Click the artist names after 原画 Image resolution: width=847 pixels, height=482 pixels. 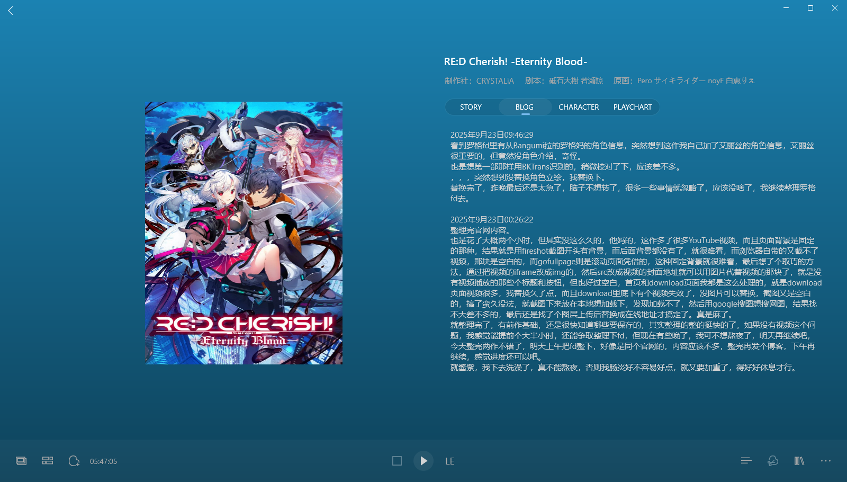click(696, 81)
